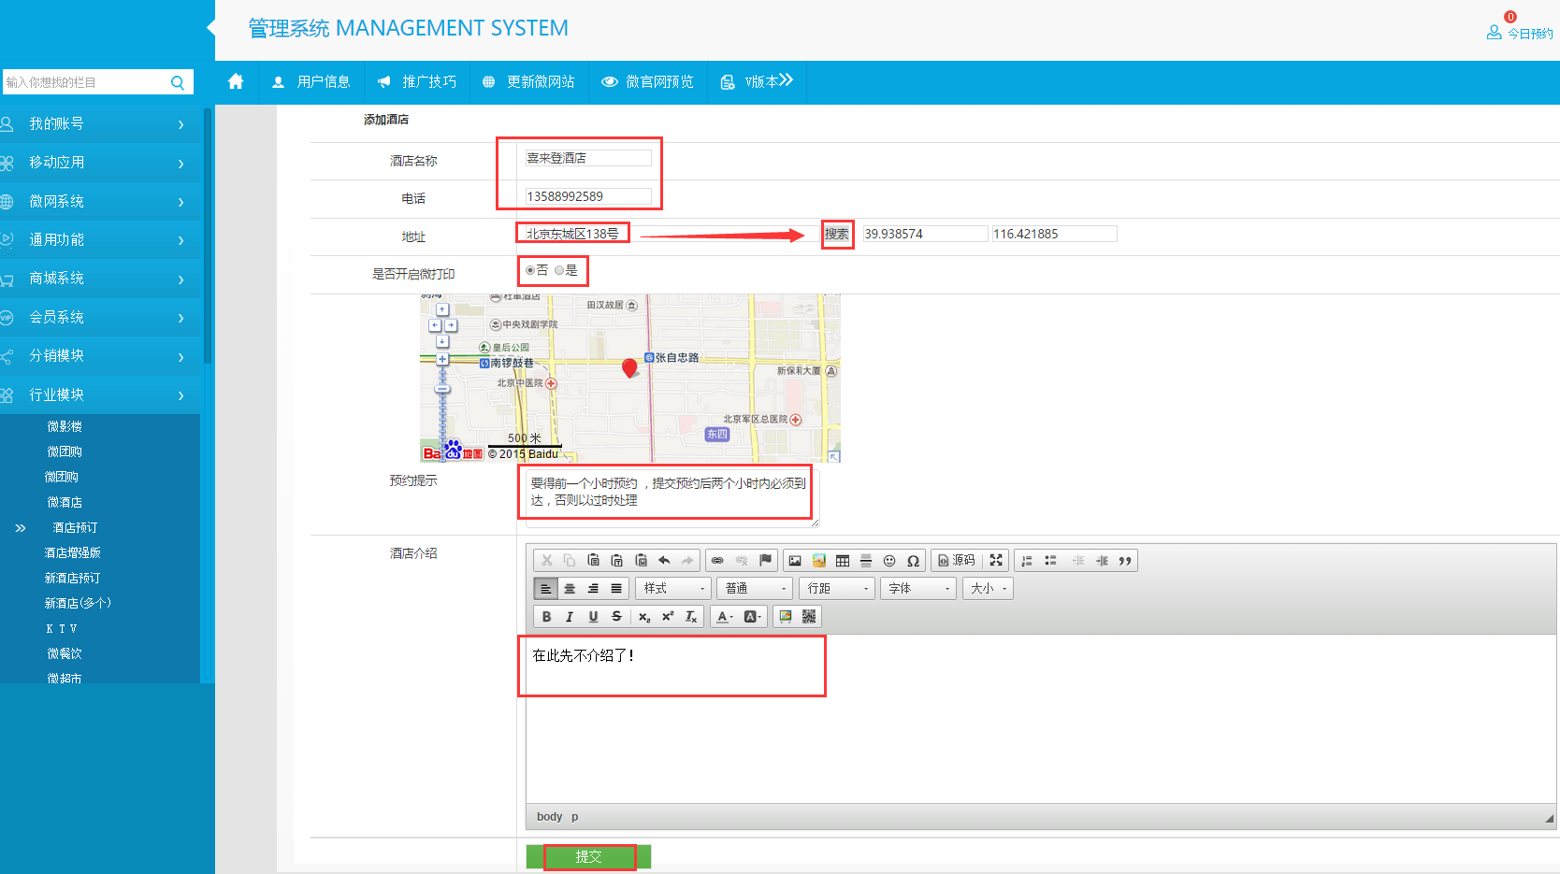Insert a table using the table icon
The height and width of the screenshot is (874, 1560).
(x=843, y=561)
